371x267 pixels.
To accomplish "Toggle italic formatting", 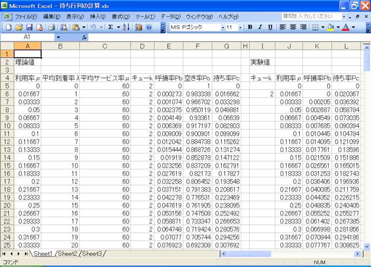I will 260,27.
